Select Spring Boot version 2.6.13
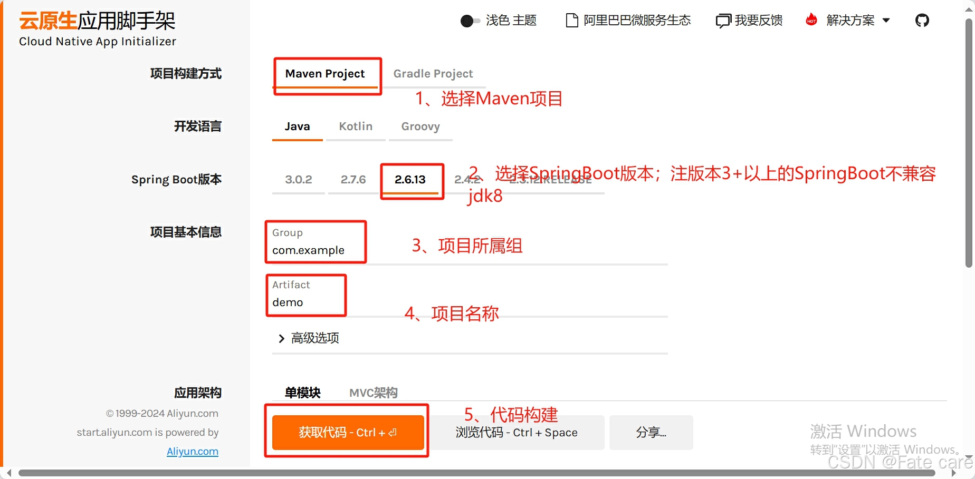This screenshot has height=479, width=975. [x=410, y=180]
